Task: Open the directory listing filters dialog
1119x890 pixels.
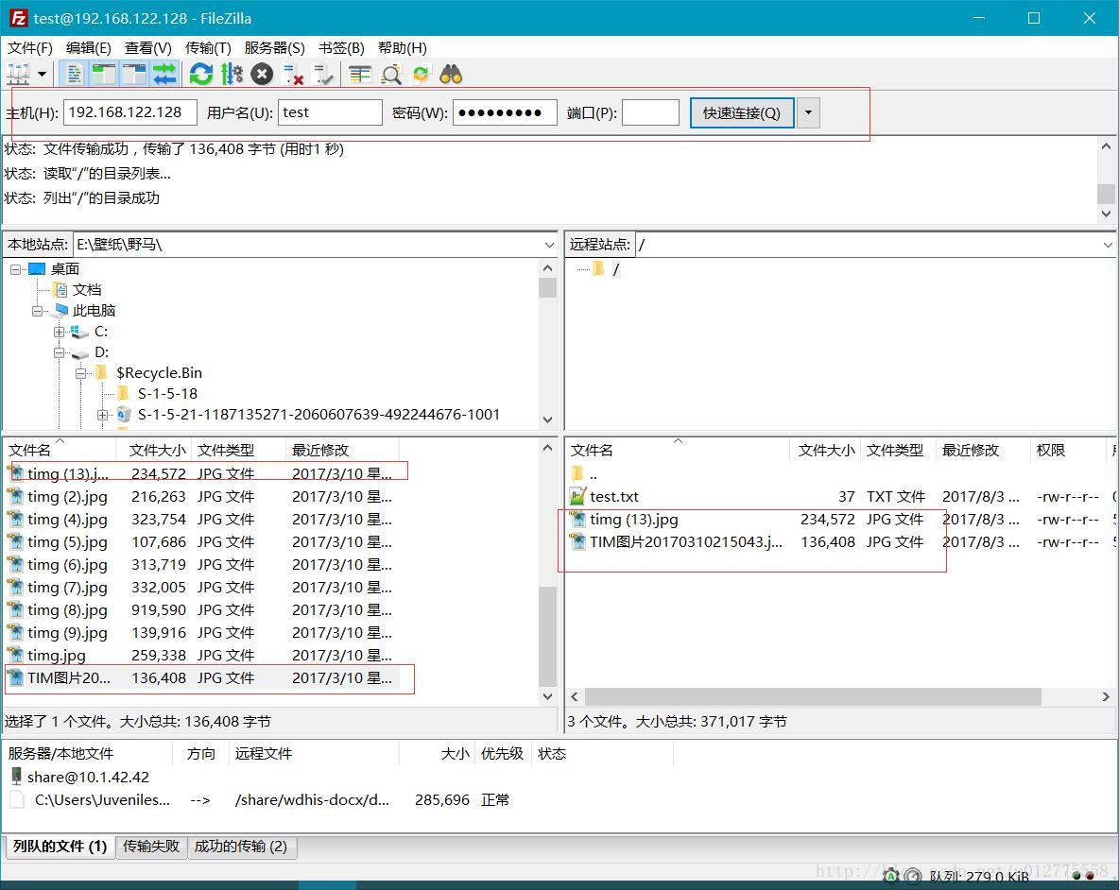Action: click(360, 74)
